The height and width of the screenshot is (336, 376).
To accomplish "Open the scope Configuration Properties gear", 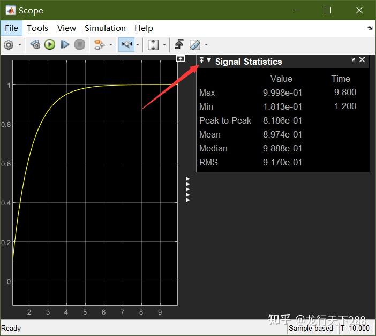I will 9,45.
